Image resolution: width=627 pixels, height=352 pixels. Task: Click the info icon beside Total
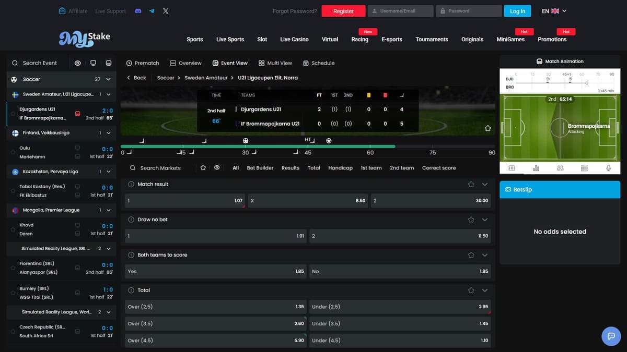(131, 290)
